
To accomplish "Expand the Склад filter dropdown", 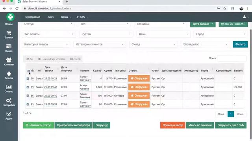I will (x=153, y=44).
